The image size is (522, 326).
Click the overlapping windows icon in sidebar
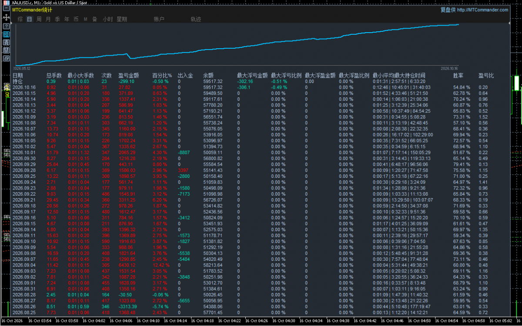[6, 58]
